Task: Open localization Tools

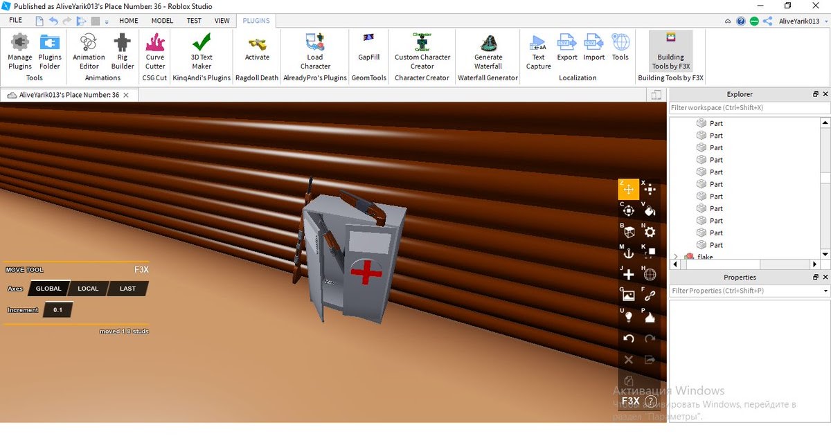Action: coord(620,47)
